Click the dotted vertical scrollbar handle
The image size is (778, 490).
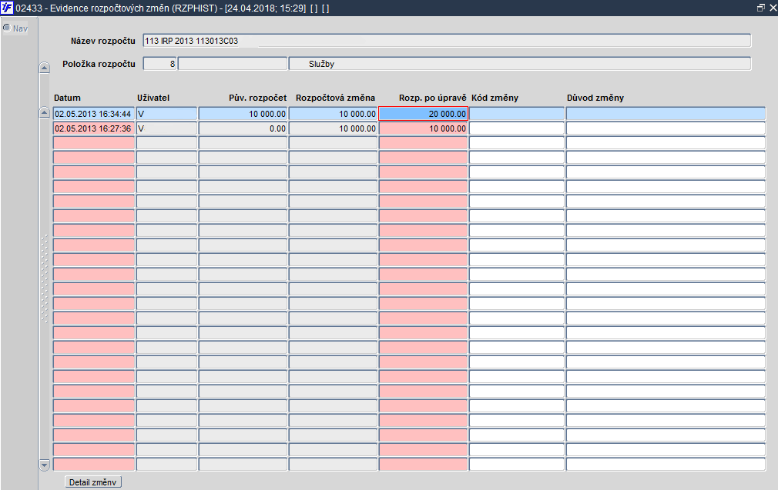point(44,279)
